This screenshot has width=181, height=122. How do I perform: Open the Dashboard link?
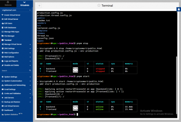(x=9, y=110)
